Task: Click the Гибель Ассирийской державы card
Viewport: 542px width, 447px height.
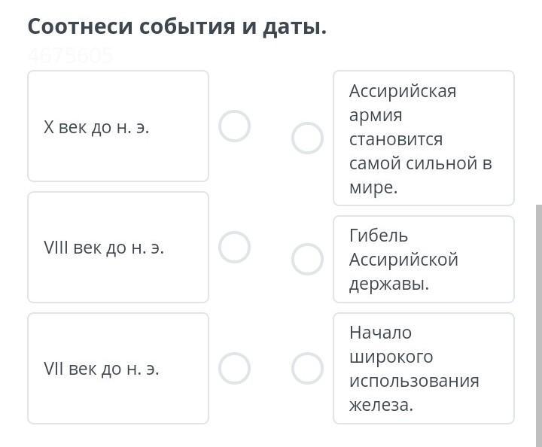Action: [x=424, y=259]
